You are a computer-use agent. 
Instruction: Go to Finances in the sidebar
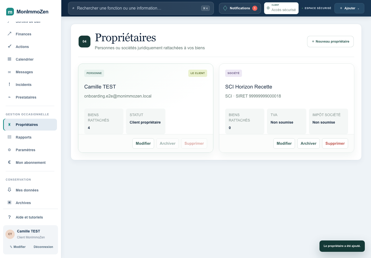30,34
